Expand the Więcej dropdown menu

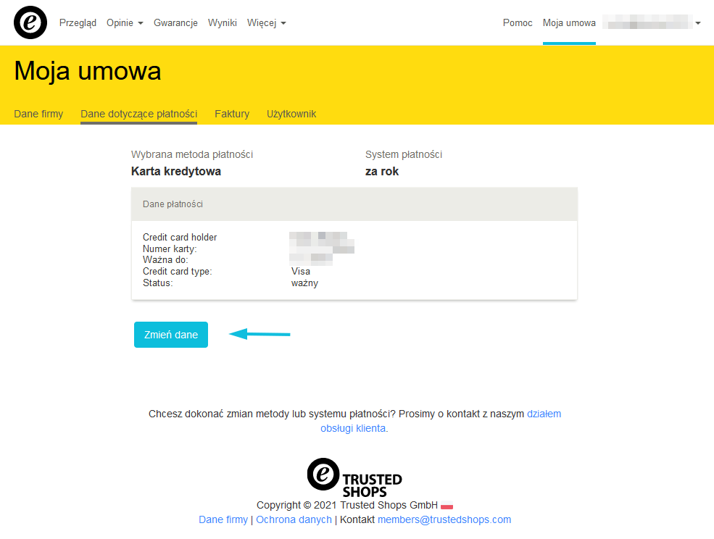coord(266,23)
